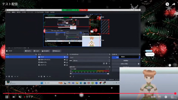The width and height of the screenshot is (178, 100).
Task: Toggle the autoplay switch in player
Action: 153,97
